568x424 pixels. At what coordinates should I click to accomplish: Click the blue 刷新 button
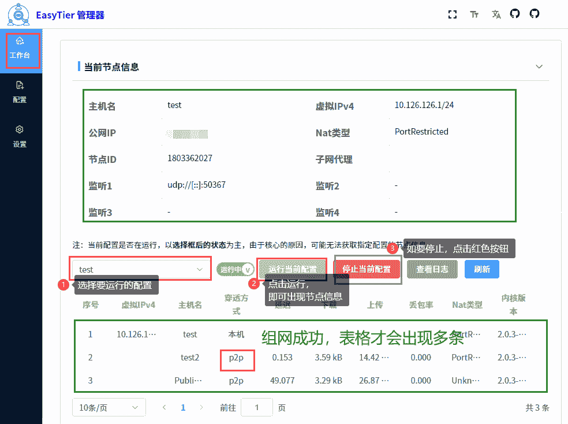pyautogui.click(x=482, y=269)
